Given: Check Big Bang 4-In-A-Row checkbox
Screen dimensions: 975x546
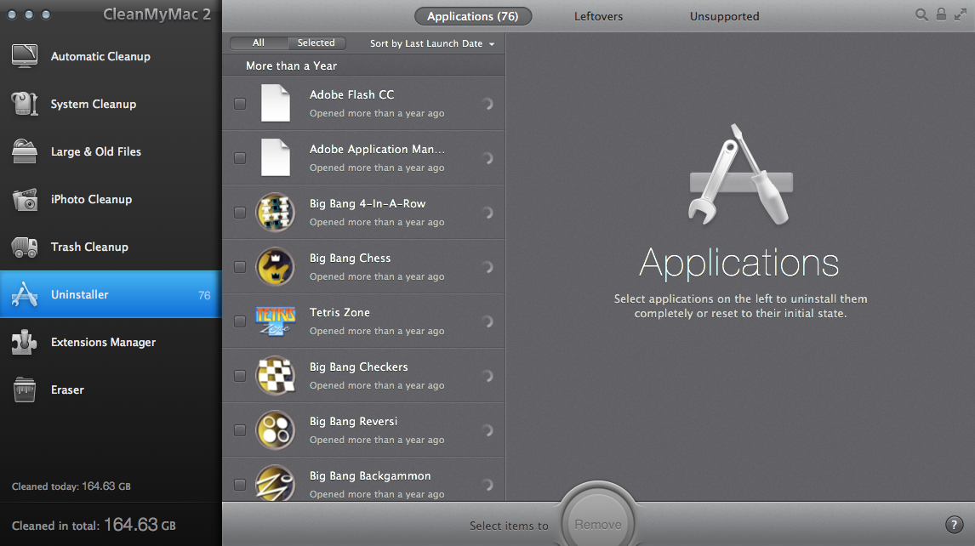Looking at the screenshot, I should (240, 213).
